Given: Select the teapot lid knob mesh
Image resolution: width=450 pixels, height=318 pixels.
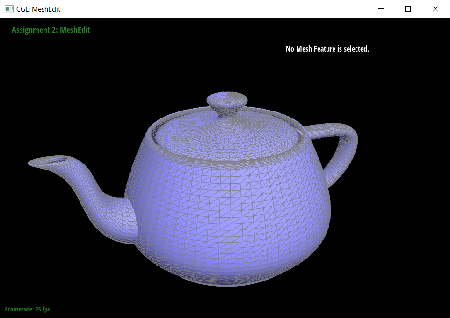Looking at the screenshot, I should 227,104.
